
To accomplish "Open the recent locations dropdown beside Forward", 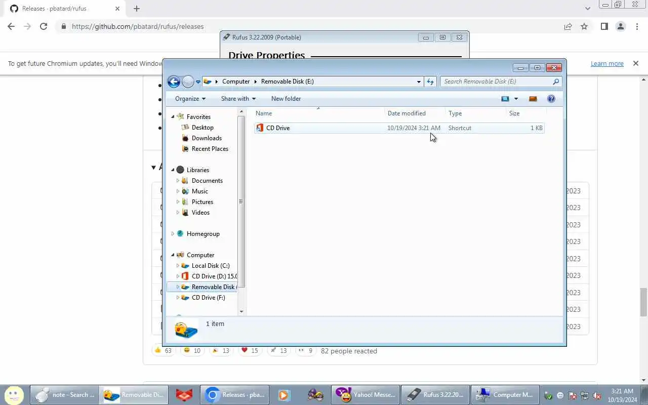I will click(198, 82).
